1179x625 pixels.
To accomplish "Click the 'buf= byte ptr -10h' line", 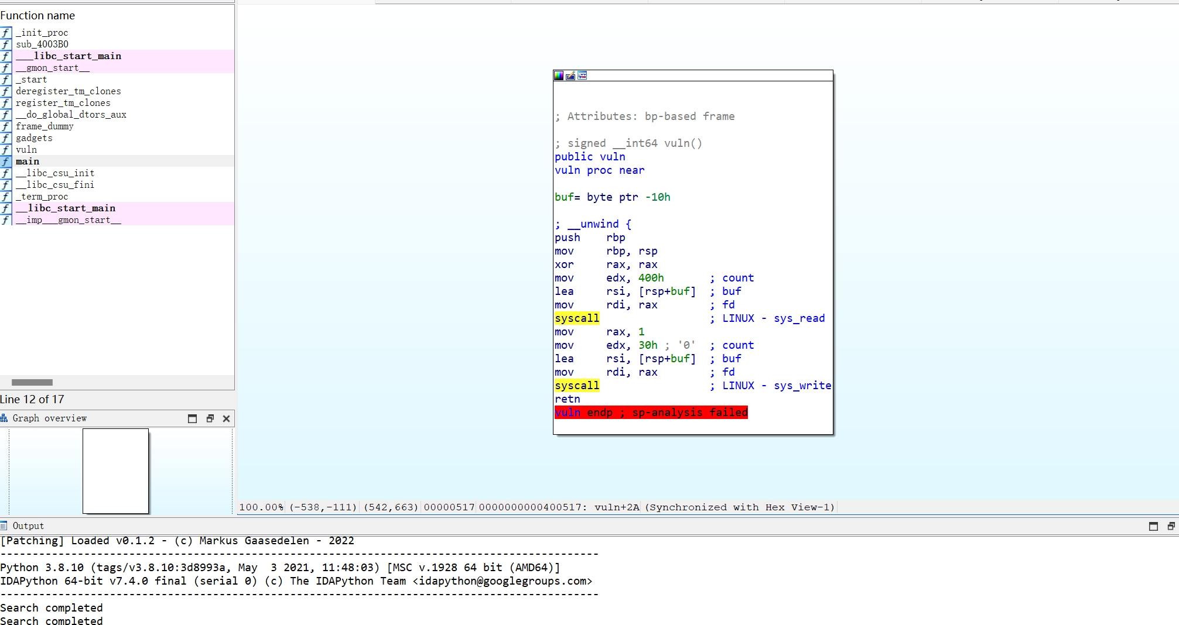I will (x=613, y=197).
